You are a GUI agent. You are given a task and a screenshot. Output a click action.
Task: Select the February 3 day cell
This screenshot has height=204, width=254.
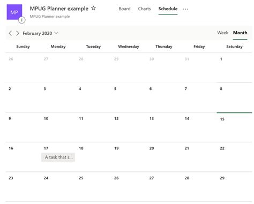(x=58, y=97)
